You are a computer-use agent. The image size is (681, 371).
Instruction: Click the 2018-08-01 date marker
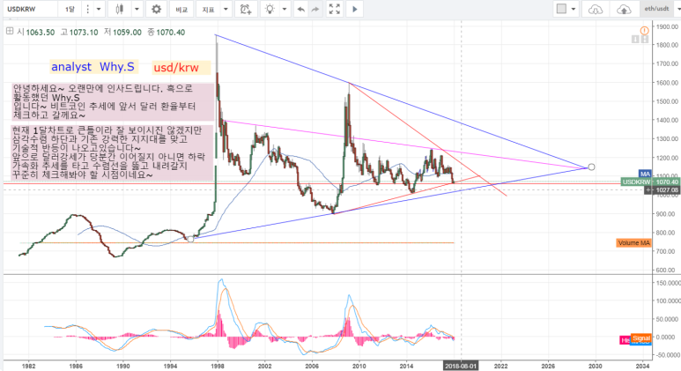(x=461, y=367)
